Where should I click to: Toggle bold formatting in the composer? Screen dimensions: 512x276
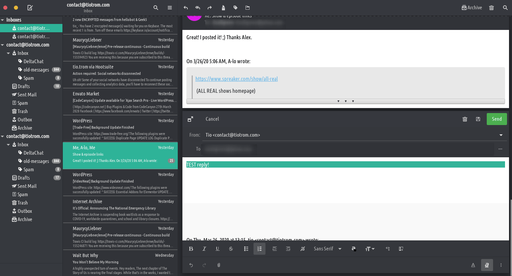point(191,249)
